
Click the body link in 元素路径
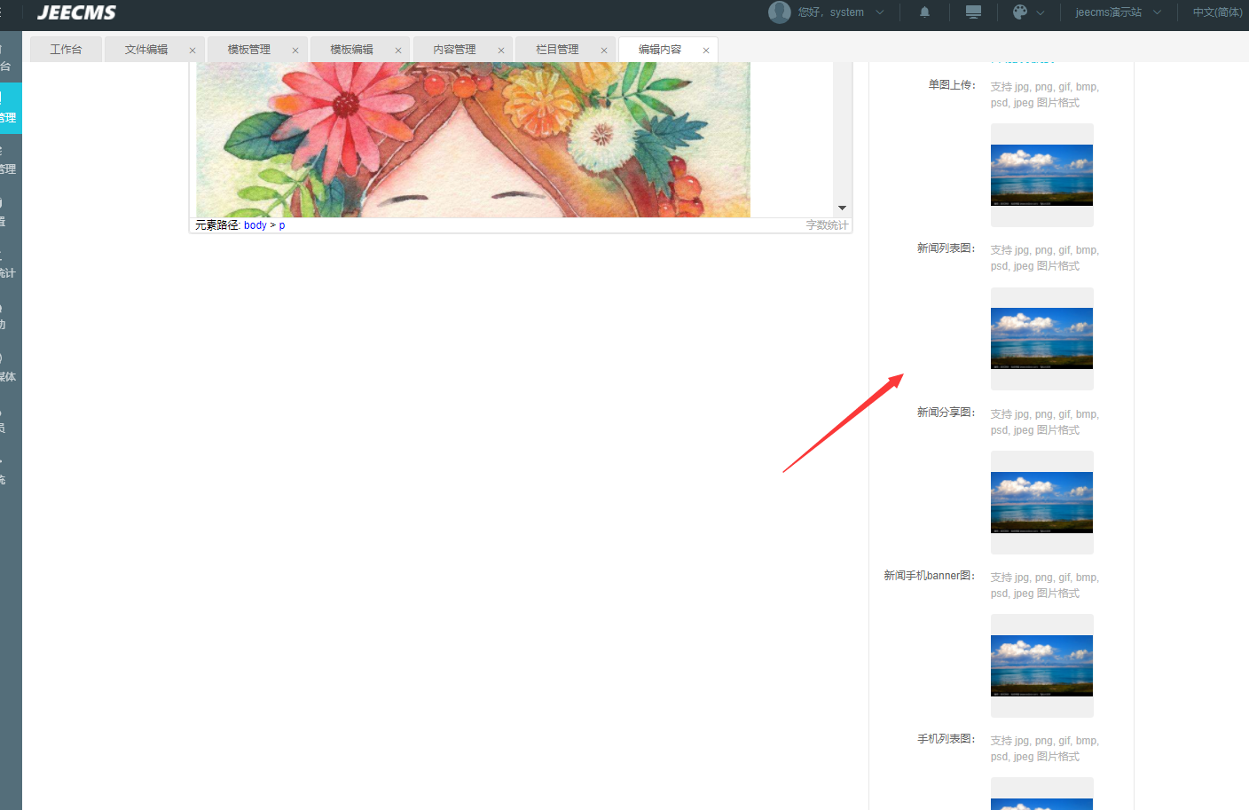(255, 225)
